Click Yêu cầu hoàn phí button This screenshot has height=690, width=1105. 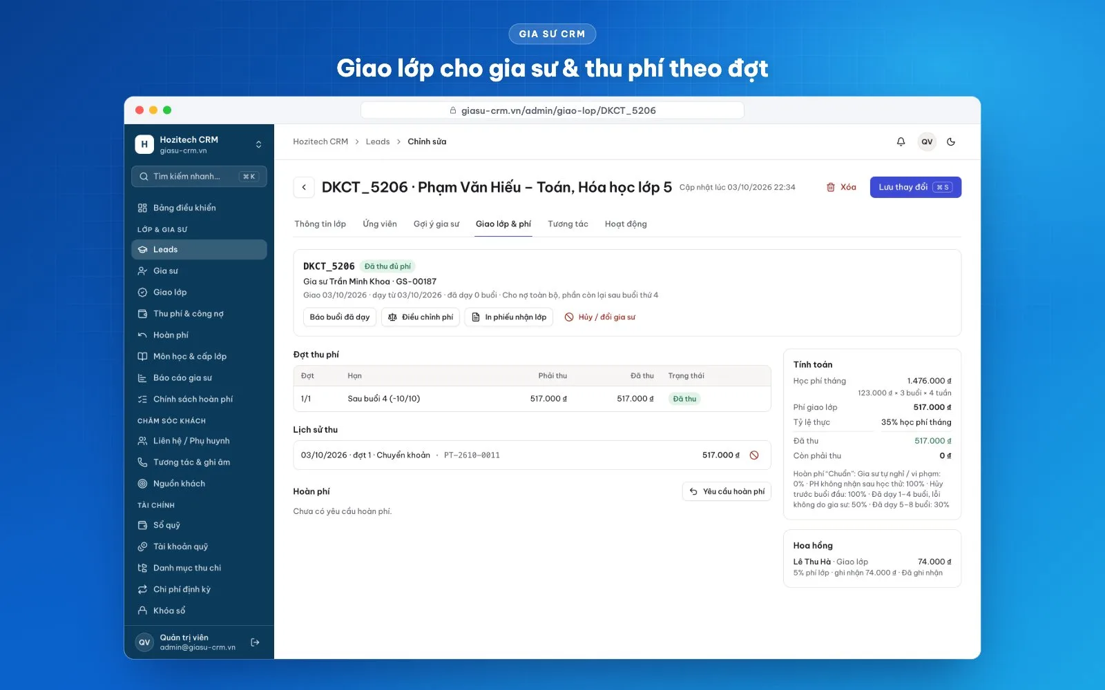pyautogui.click(x=727, y=492)
